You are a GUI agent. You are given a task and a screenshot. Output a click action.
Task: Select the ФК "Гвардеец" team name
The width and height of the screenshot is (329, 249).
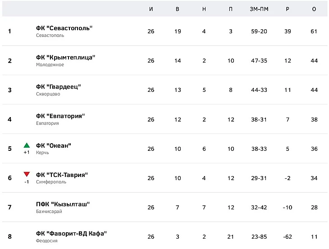[x=59, y=86]
